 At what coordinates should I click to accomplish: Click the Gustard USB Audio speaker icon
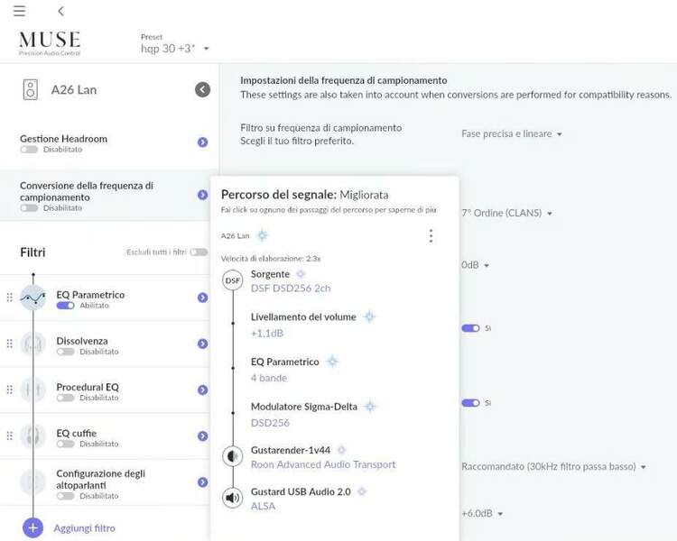[x=233, y=498]
